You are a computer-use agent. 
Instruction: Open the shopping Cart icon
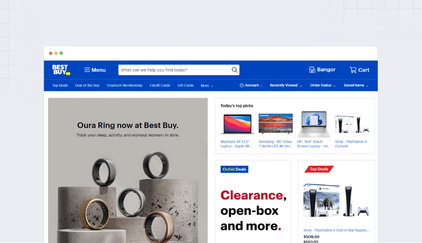click(x=353, y=70)
